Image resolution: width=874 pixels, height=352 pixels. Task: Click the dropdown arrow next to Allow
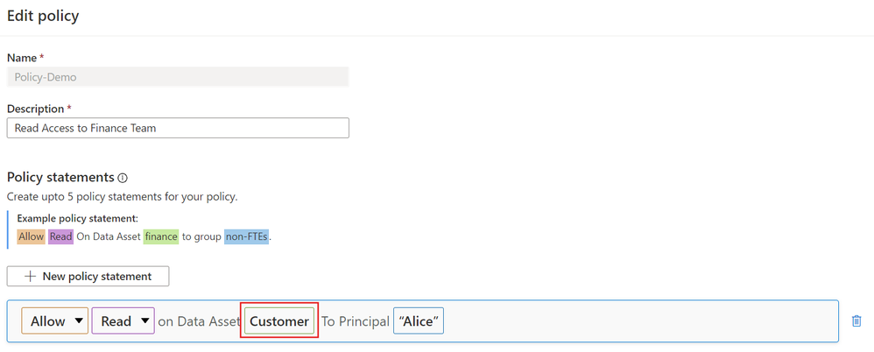pos(79,321)
